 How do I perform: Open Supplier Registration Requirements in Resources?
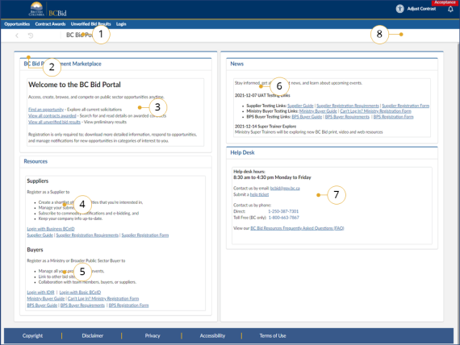[x=87, y=235]
